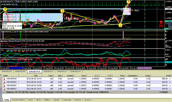The height and width of the screenshot is (102, 172).
Task: Select the Trade tab in the terminal
Action: [7, 100]
